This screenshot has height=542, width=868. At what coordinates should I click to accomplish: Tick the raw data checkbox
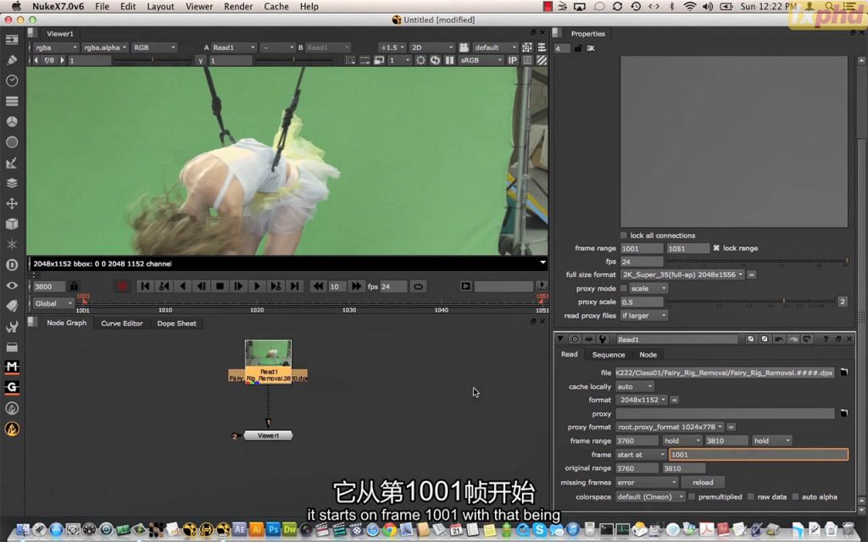click(751, 496)
